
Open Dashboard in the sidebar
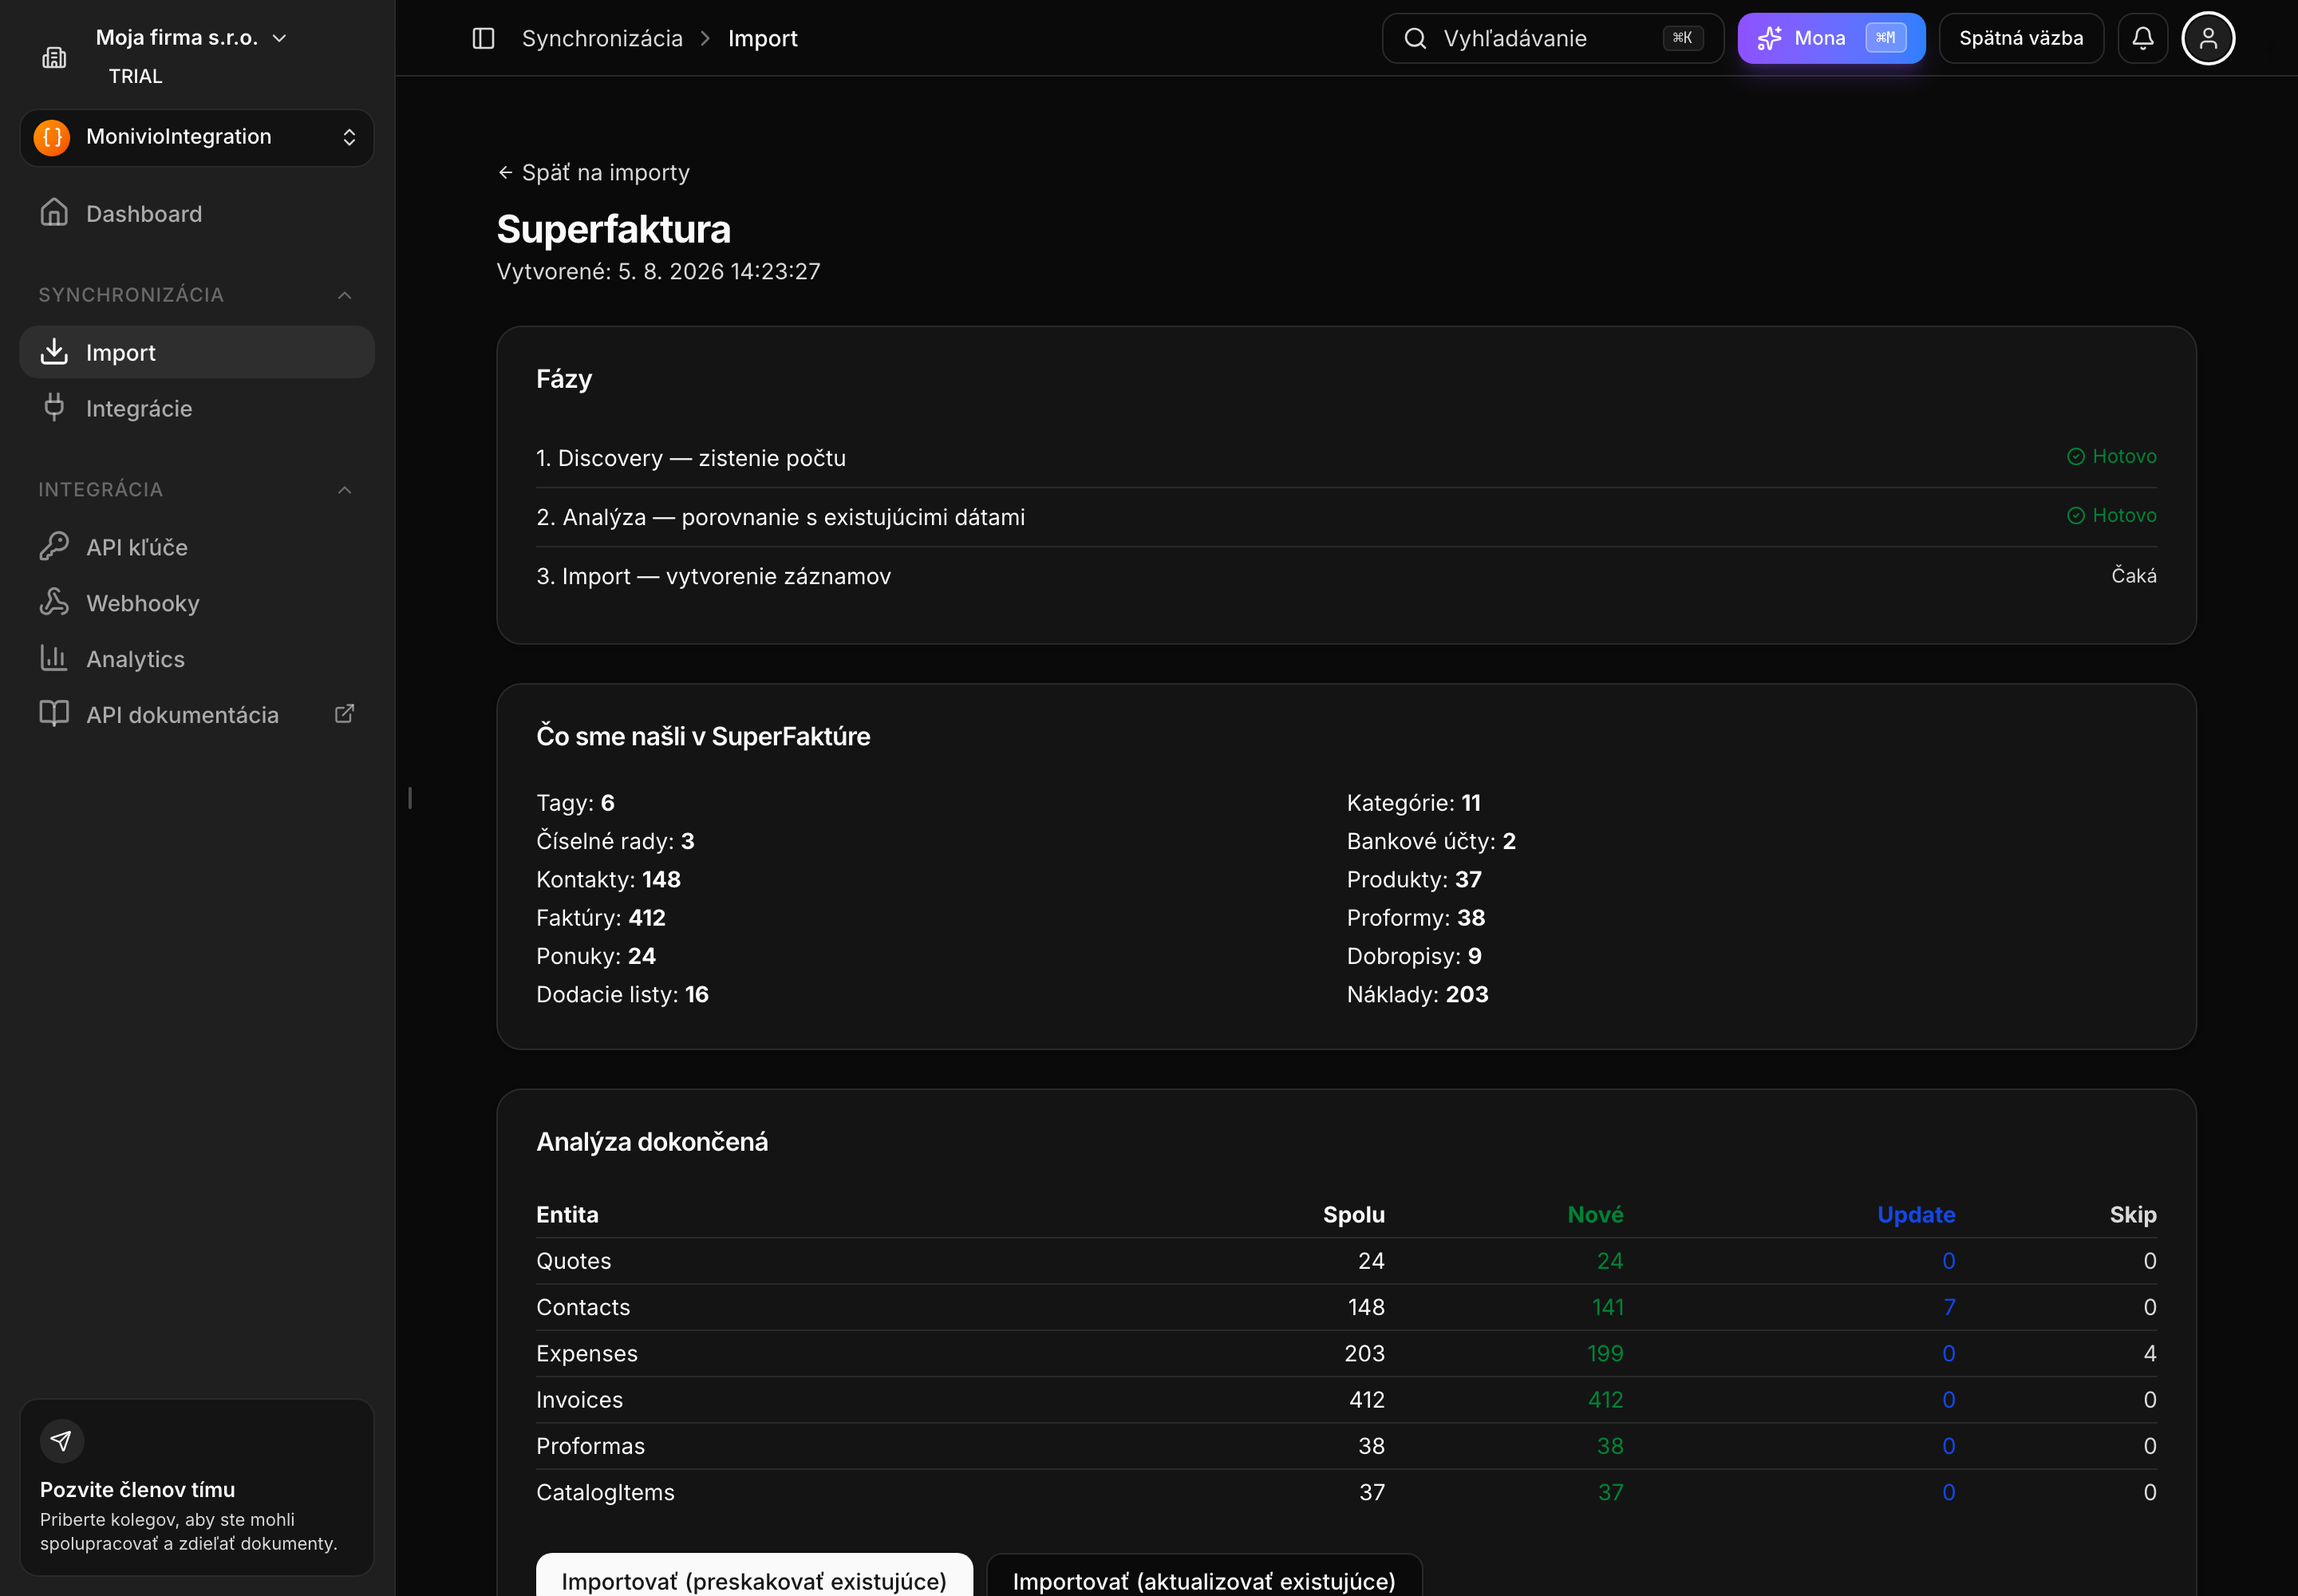pyautogui.click(x=197, y=213)
